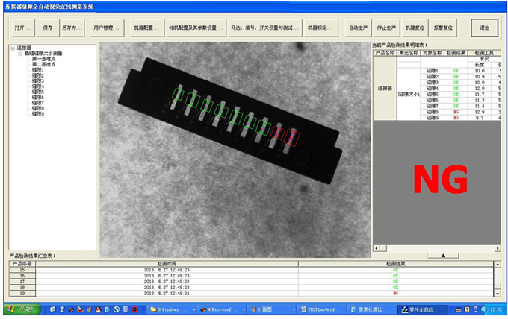This screenshot has width=508, height=319.
Task: Open 用户管理 user management dialog
Action: 106,28
